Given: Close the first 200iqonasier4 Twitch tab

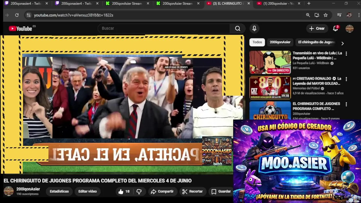Looking at the screenshot, I should tap(47, 3).
